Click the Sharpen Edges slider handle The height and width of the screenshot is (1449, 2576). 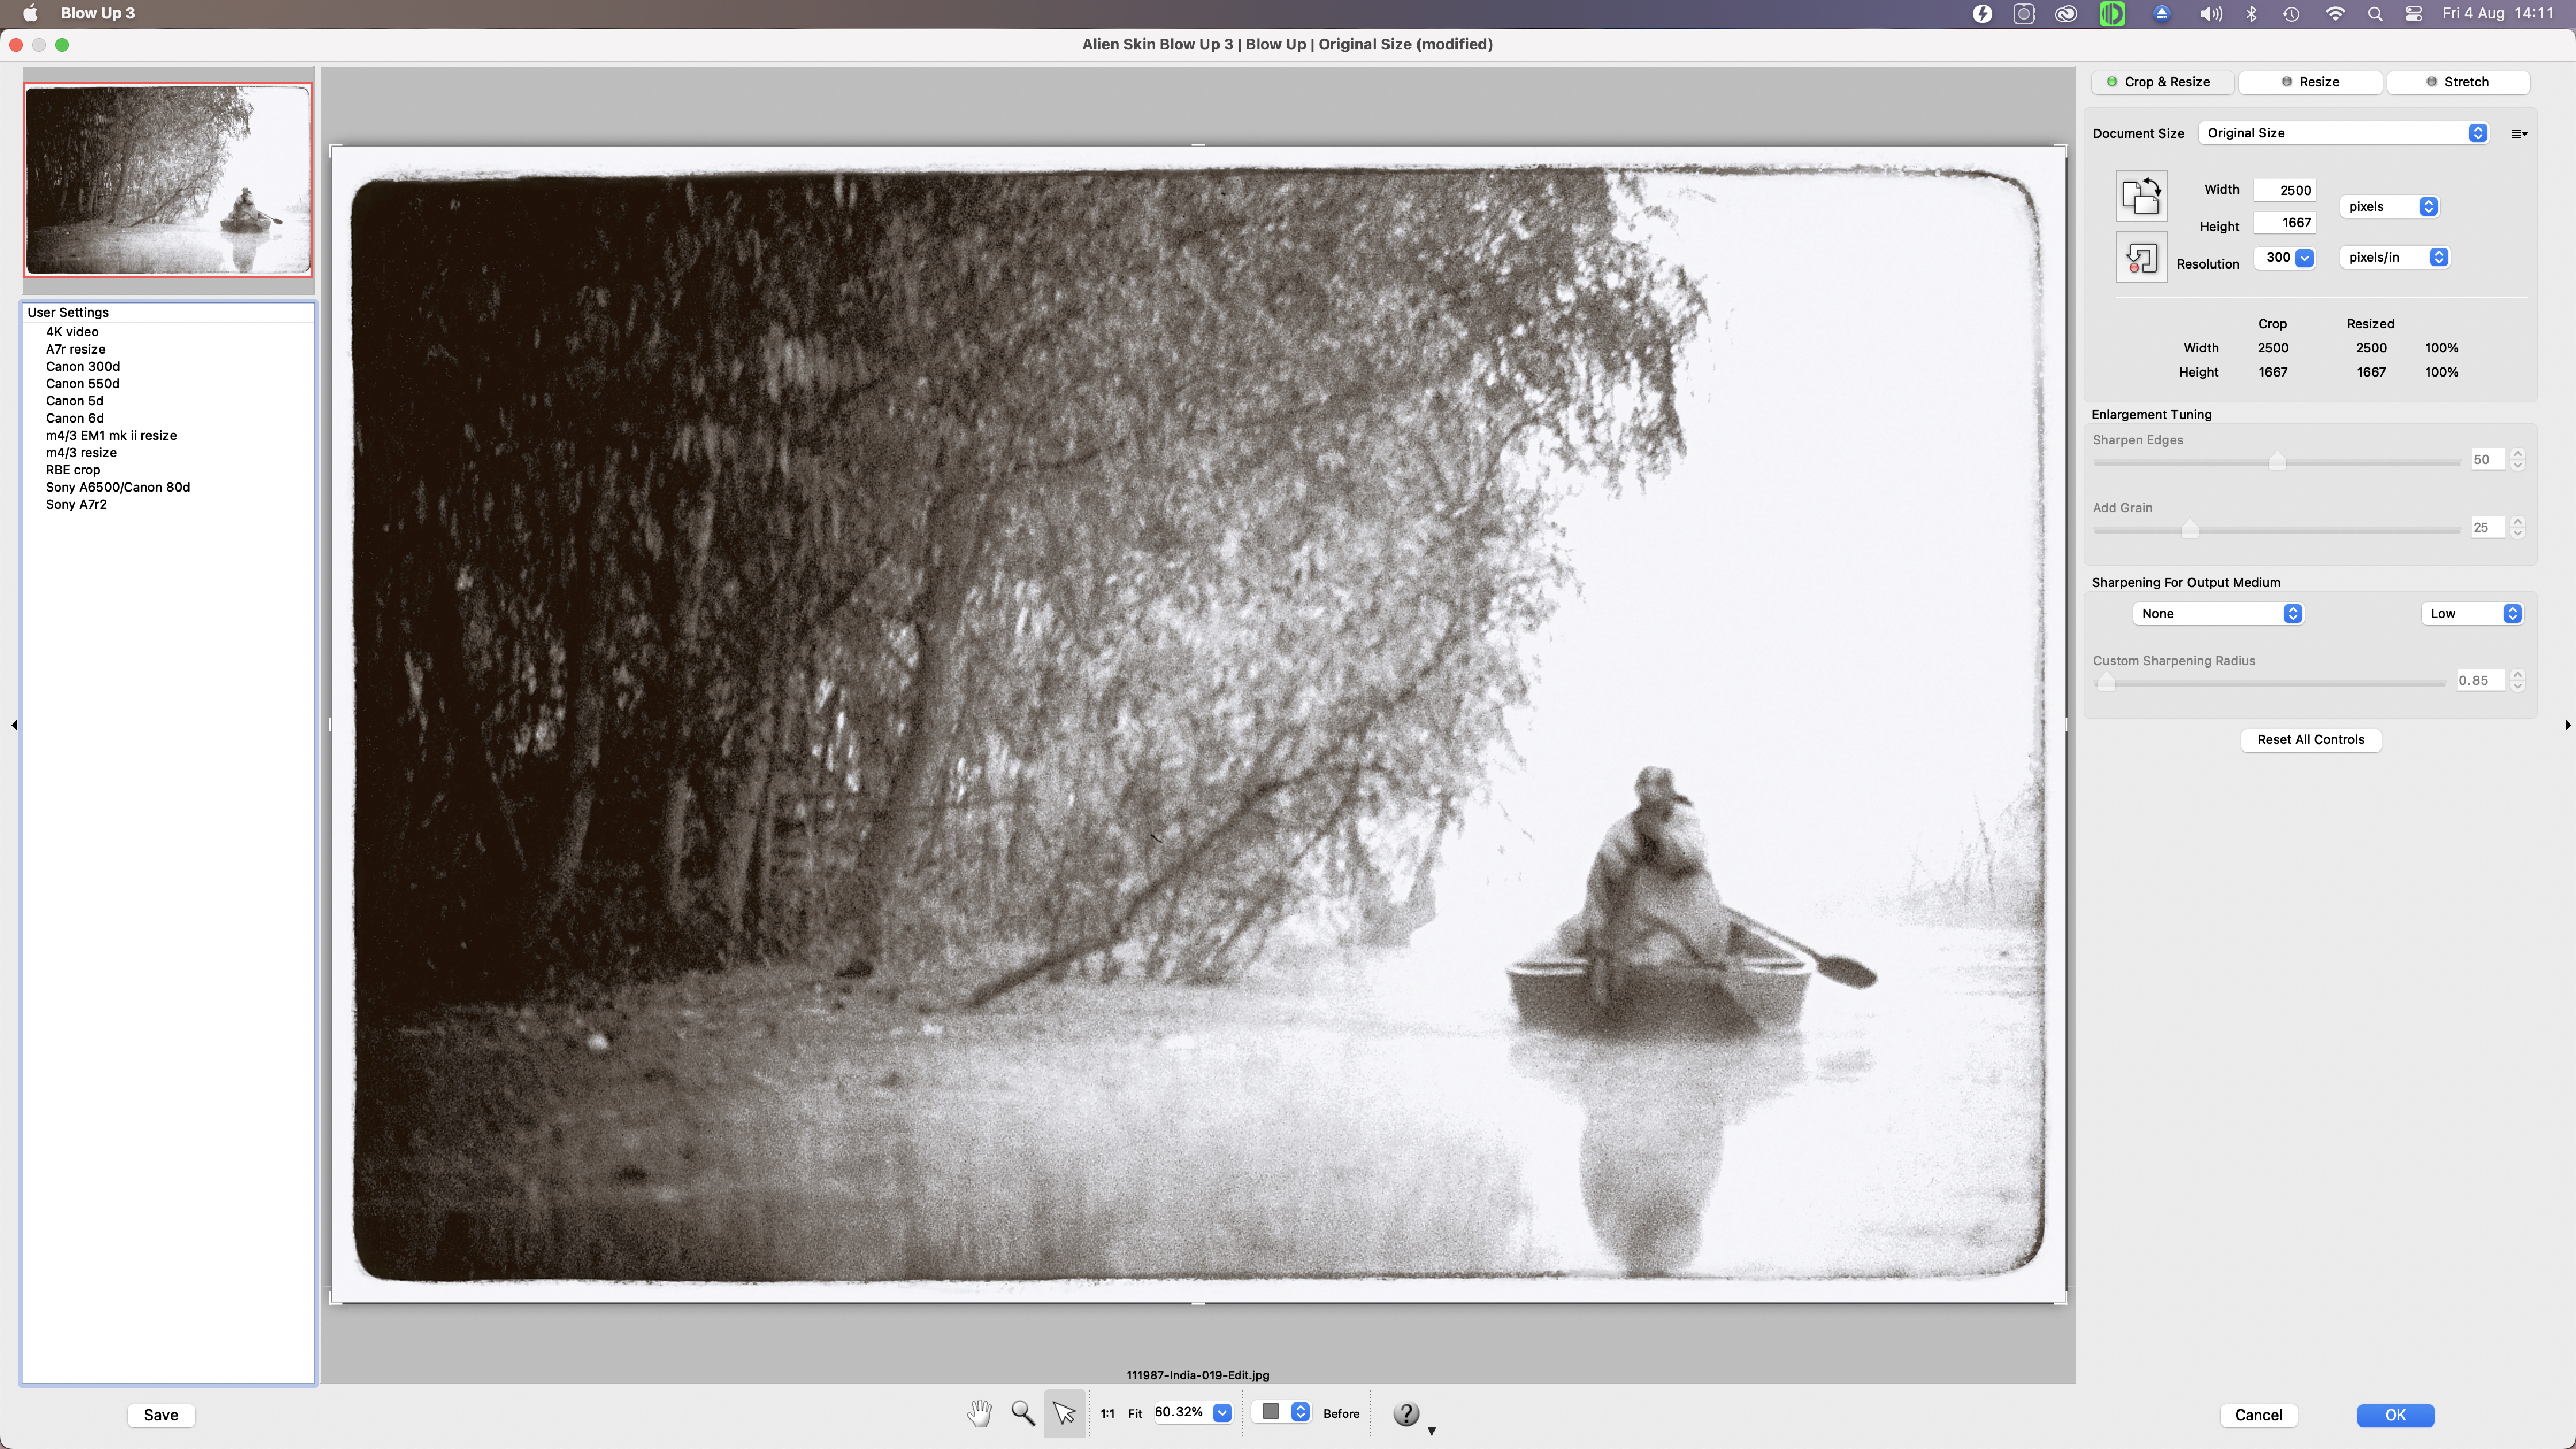2277,461
